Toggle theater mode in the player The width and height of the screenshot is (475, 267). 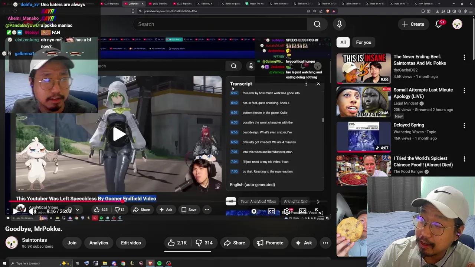303,211
